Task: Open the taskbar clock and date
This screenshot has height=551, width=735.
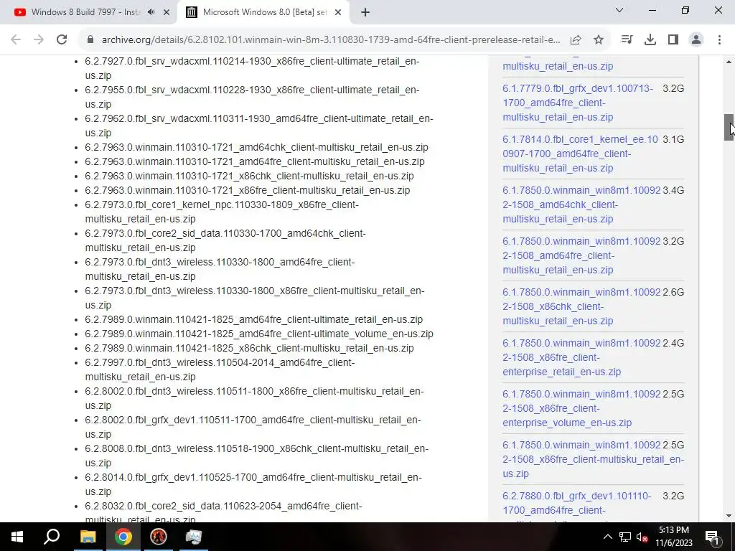Action: point(674,537)
